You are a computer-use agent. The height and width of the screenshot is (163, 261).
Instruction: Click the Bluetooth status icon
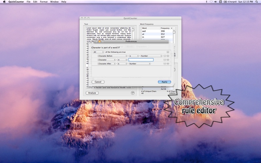pos(207,2)
